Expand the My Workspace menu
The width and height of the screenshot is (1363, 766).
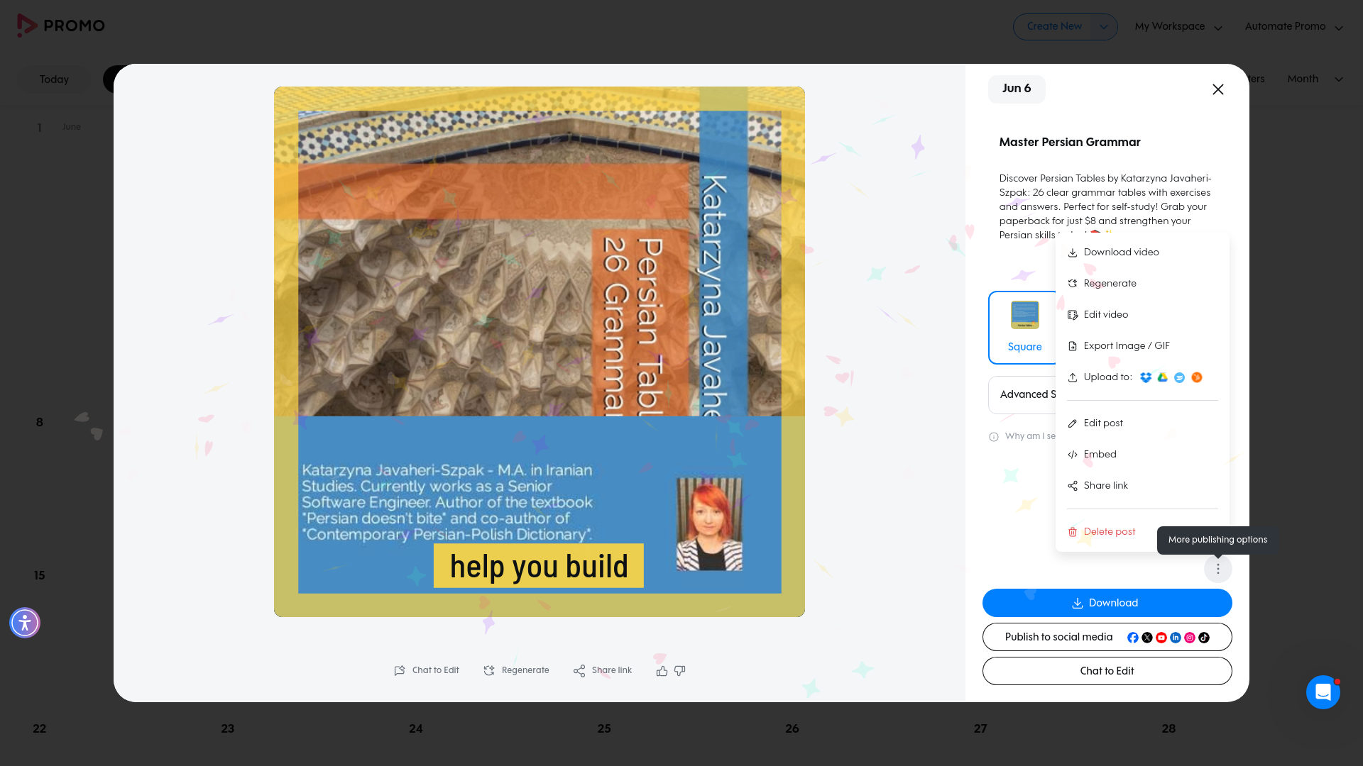pyautogui.click(x=1178, y=27)
